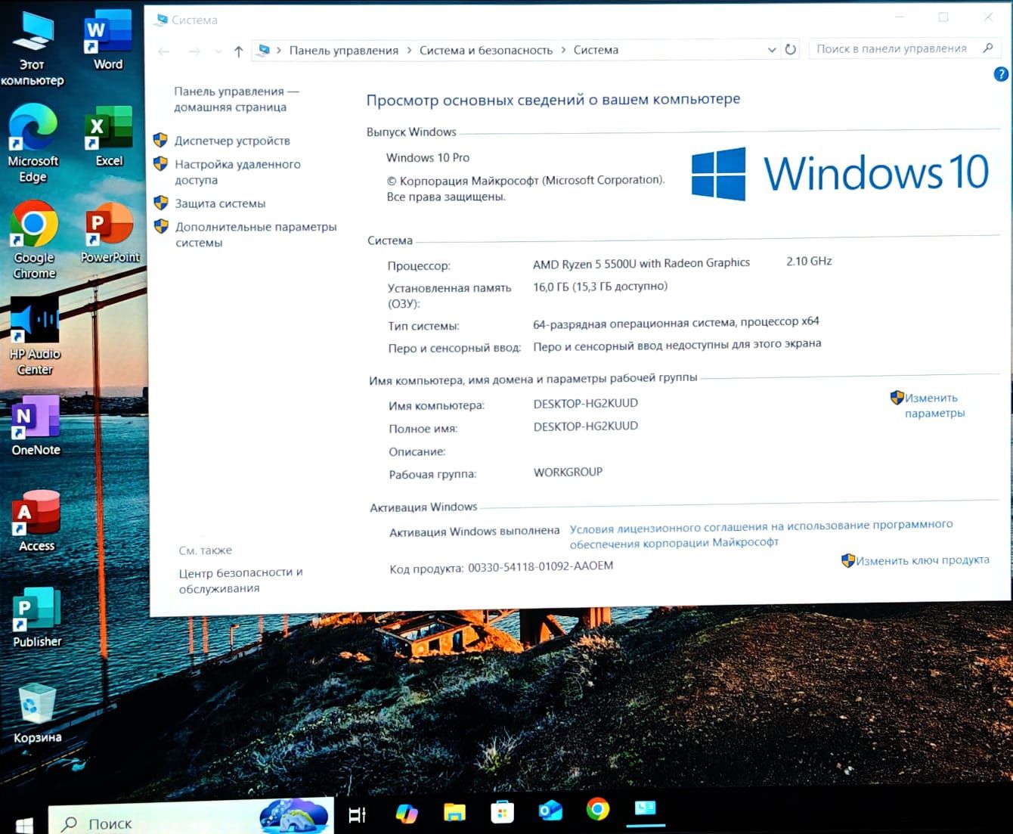The height and width of the screenshot is (834, 1013).
Task: Open the Excel desktop shortcut
Action: tap(109, 137)
